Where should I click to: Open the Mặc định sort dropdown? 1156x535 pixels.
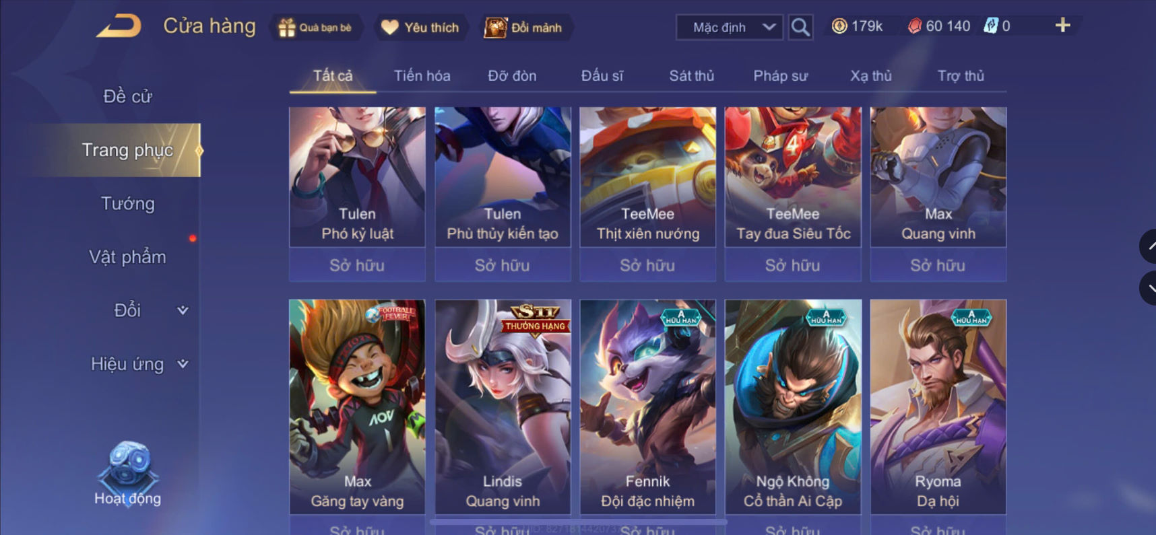tap(730, 28)
